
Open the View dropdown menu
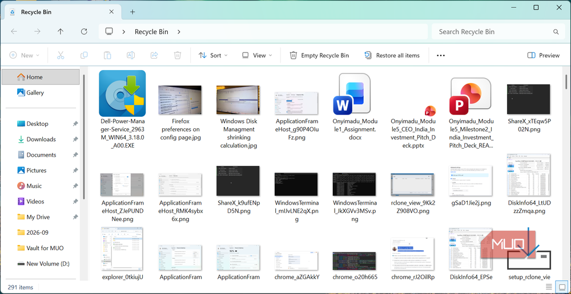pos(257,55)
